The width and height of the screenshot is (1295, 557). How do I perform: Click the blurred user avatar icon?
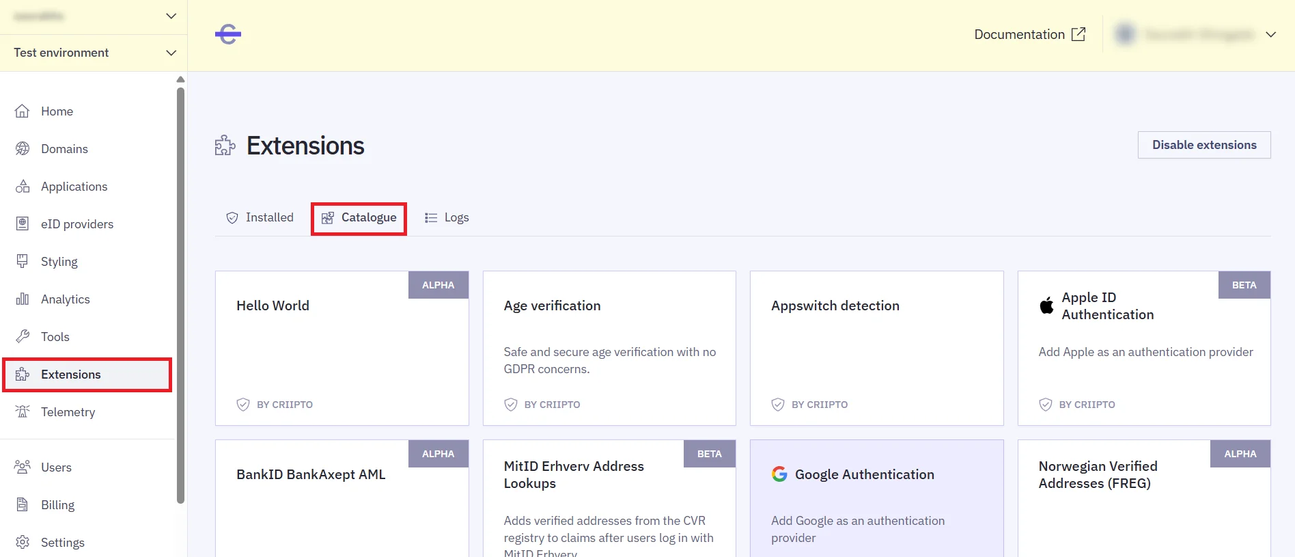click(1125, 34)
